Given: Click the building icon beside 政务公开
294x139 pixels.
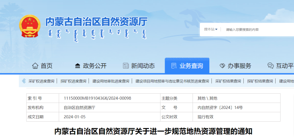Looking at the screenshot, I should [78, 66].
